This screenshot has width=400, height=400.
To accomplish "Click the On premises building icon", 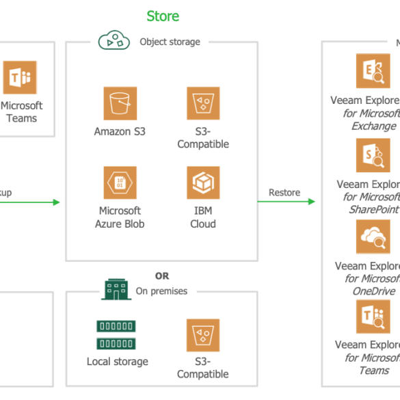I will pyautogui.click(x=116, y=289).
